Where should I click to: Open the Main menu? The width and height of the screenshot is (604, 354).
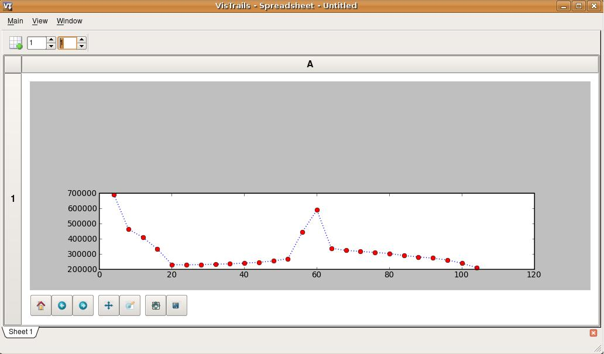[x=15, y=21]
